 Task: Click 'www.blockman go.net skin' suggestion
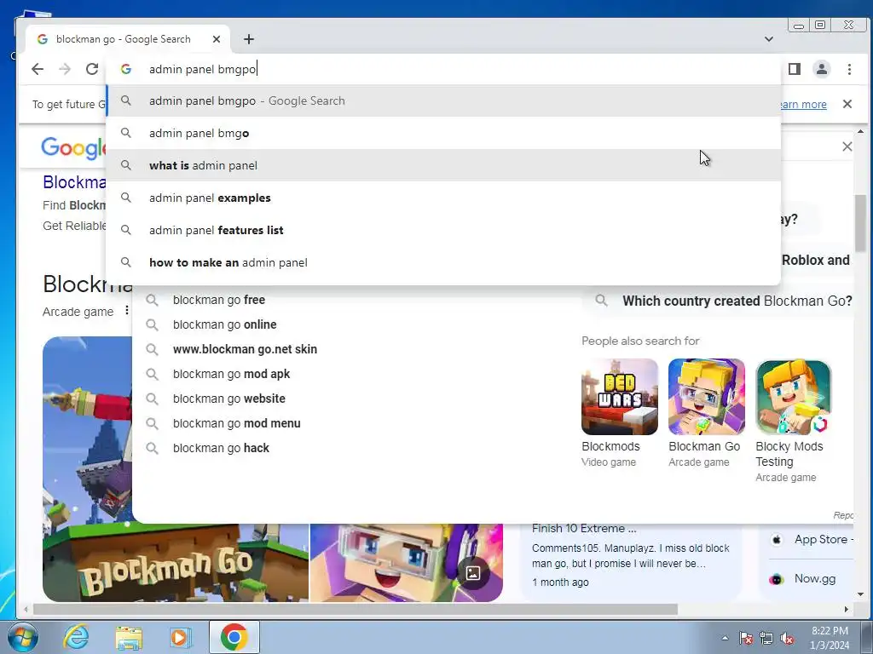(x=245, y=349)
